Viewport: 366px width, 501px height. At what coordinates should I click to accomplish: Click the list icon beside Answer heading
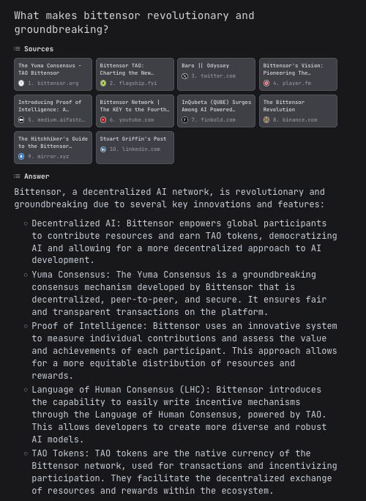point(17,177)
